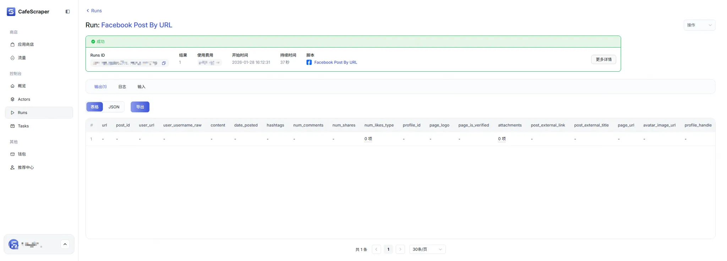Open Runs in the sidebar
This screenshot has width=727, height=261.
[39, 113]
